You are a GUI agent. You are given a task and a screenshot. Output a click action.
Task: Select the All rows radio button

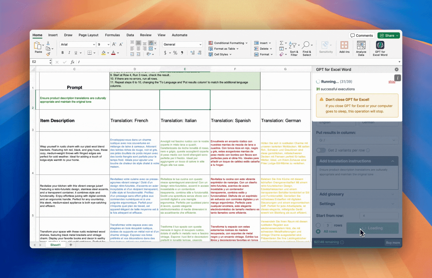(318, 231)
